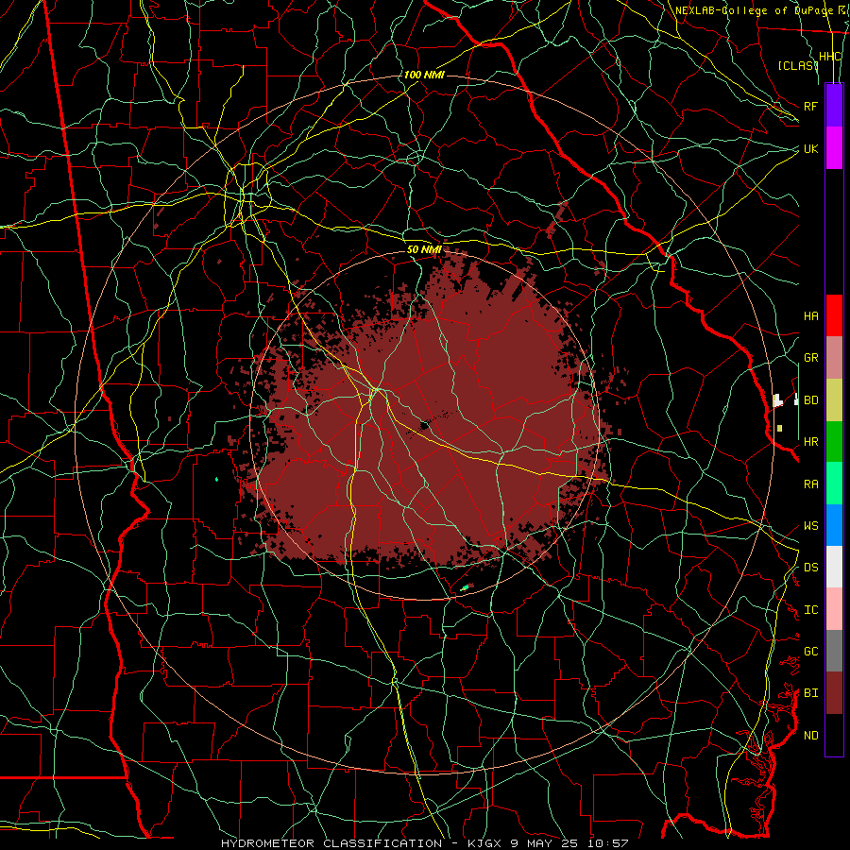Image resolution: width=850 pixels, height=850 pixels.
Task: Click the WS blue legend swatch
Action: [834, 525]
